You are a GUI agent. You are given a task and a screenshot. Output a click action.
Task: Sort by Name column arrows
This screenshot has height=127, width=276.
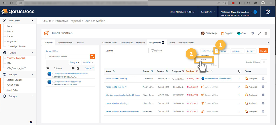[114, 71]
